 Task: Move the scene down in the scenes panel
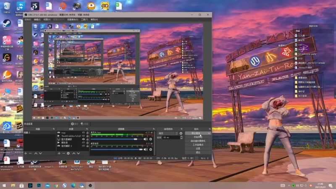(40, 153)
